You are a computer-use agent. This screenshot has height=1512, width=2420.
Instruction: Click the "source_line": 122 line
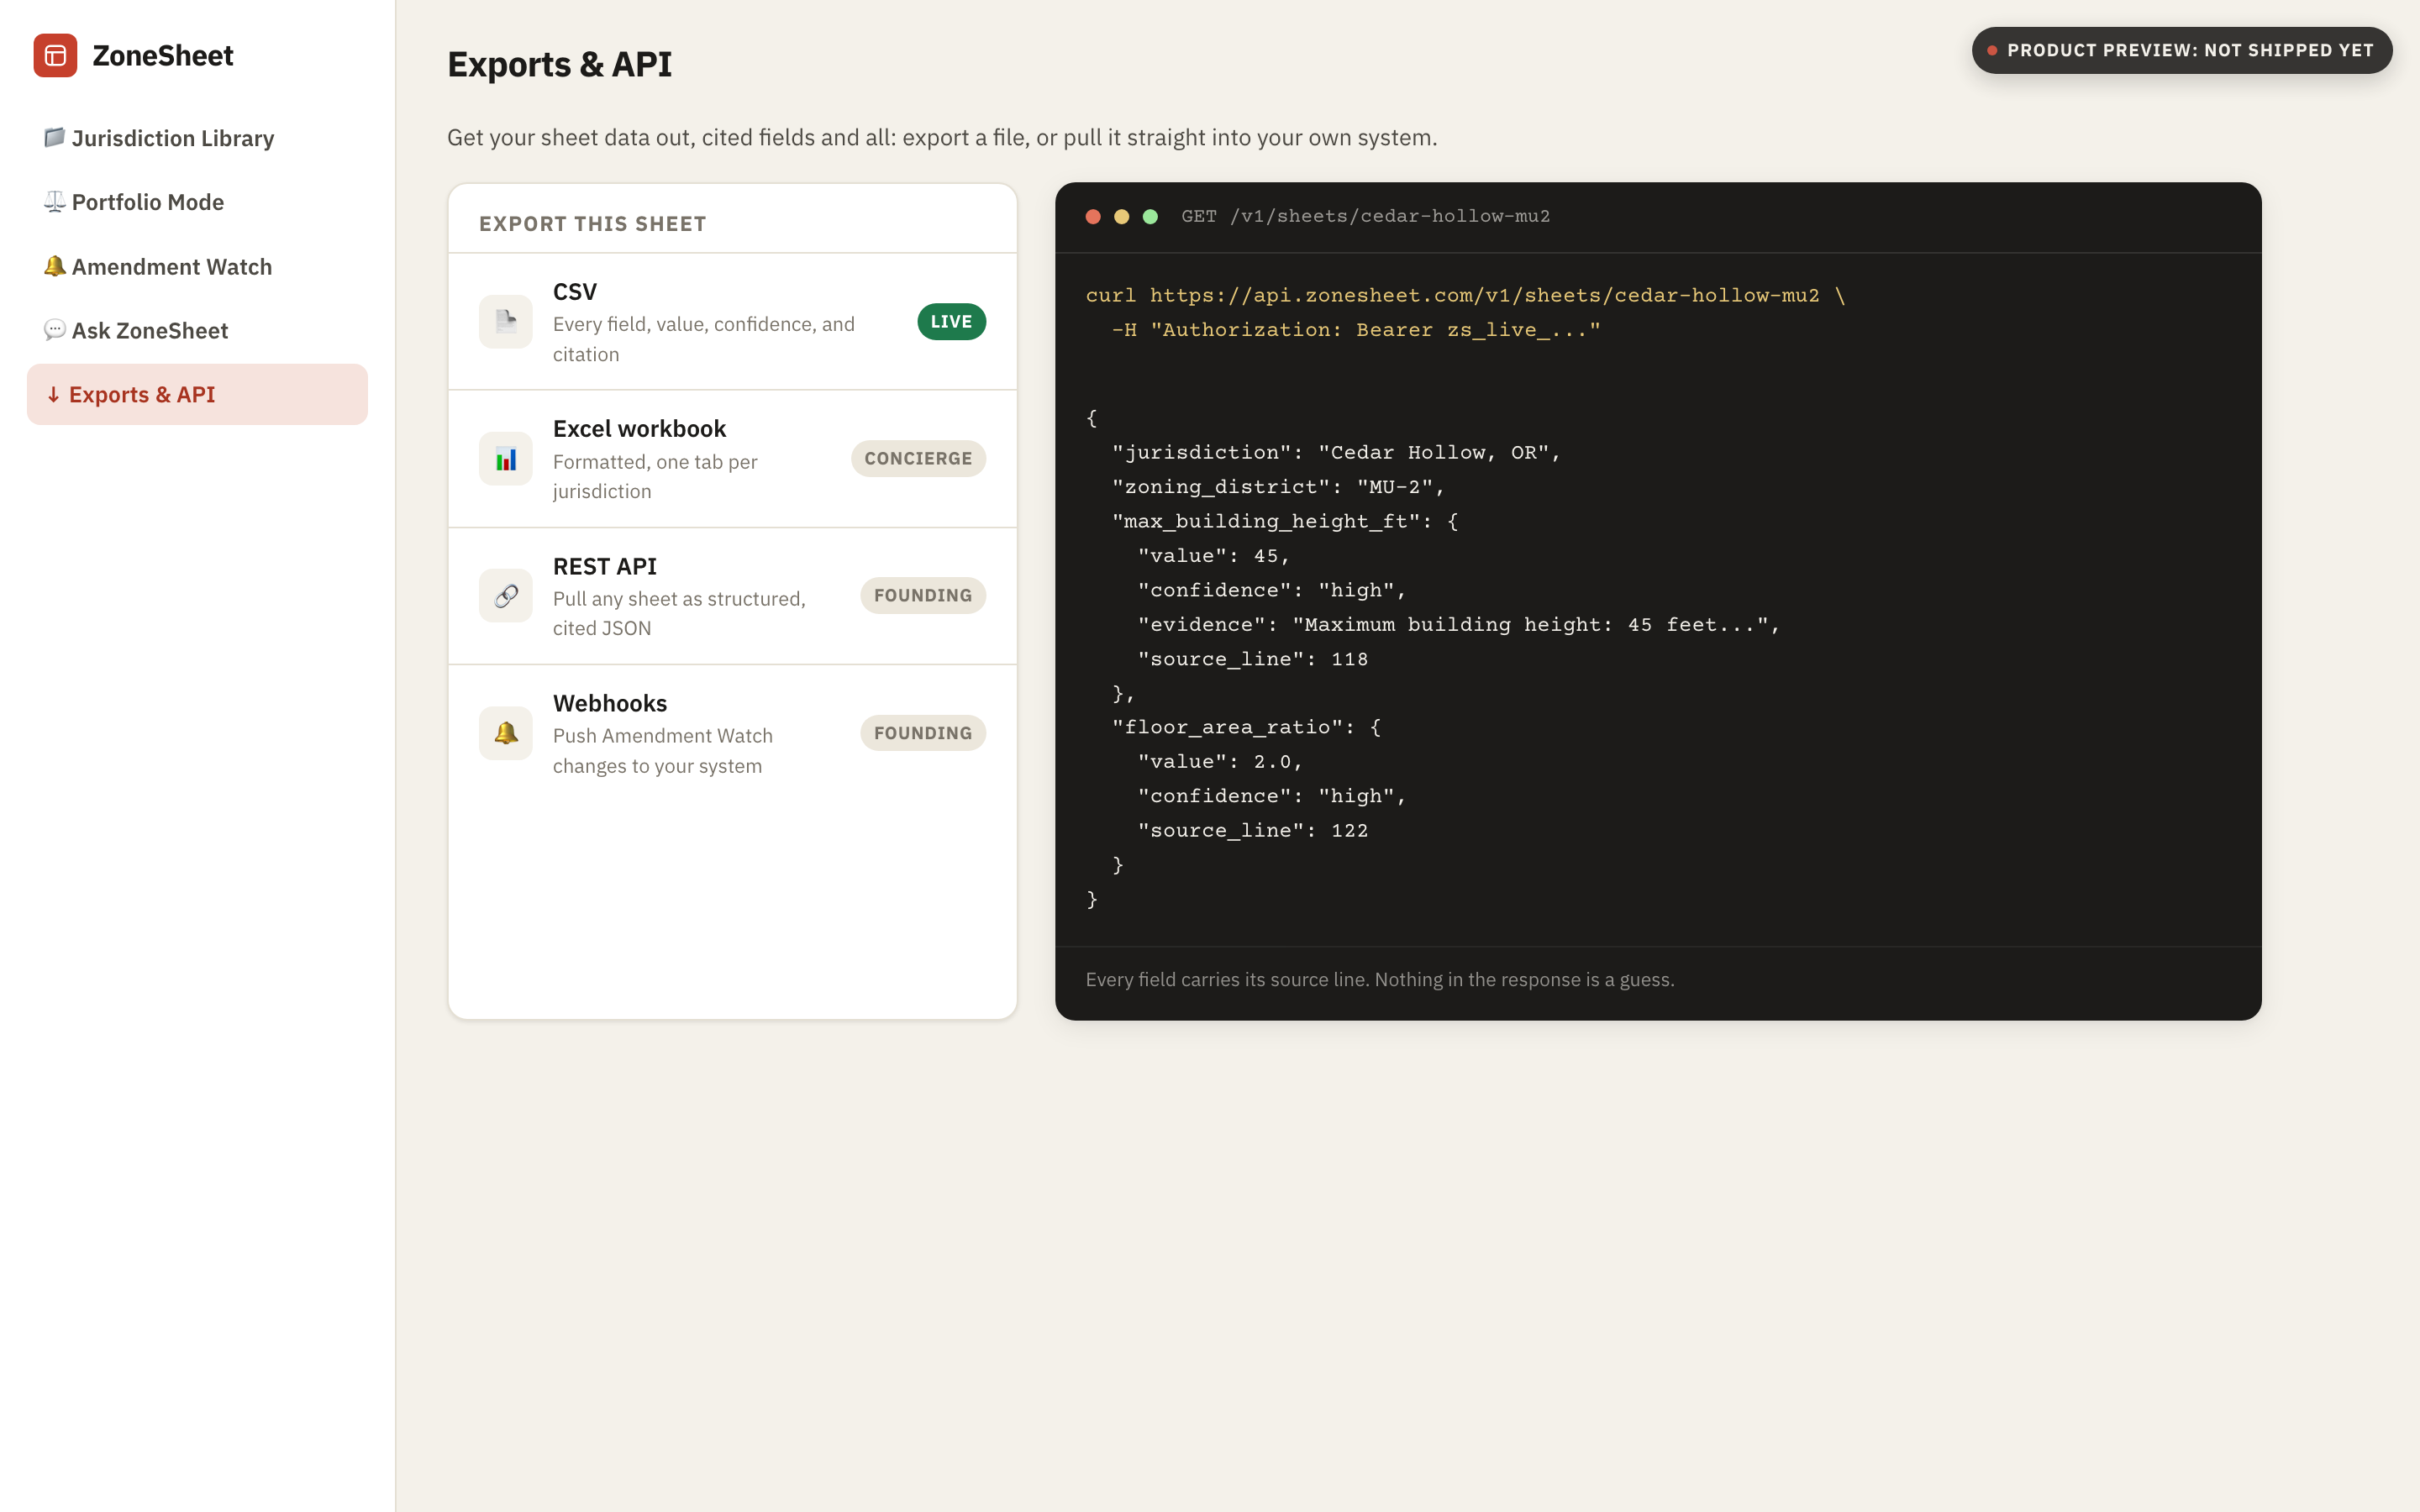click(x=1253, y=830)
